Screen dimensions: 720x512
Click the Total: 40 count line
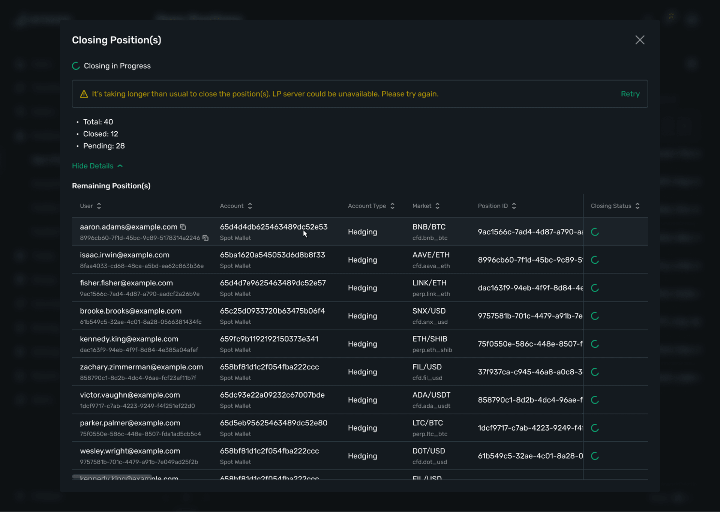click(x=98, y=122)
